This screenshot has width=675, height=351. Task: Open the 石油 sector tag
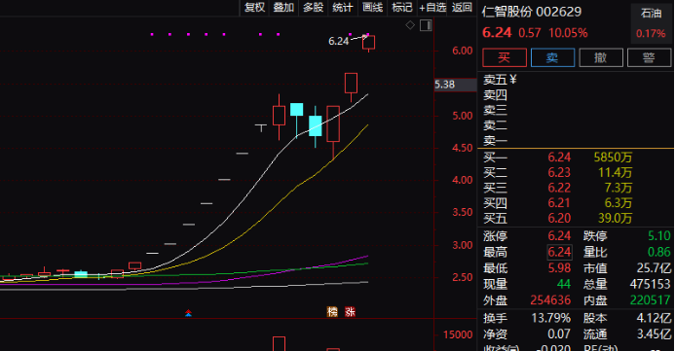pyautogui.click(x=651, y=14)
